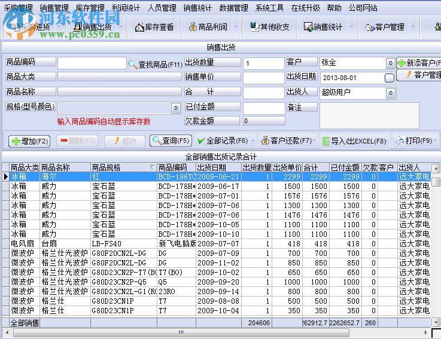This screenshot has width=441, height=339.
Task: Open the 系统工具 menu
Action: [269, 8]
